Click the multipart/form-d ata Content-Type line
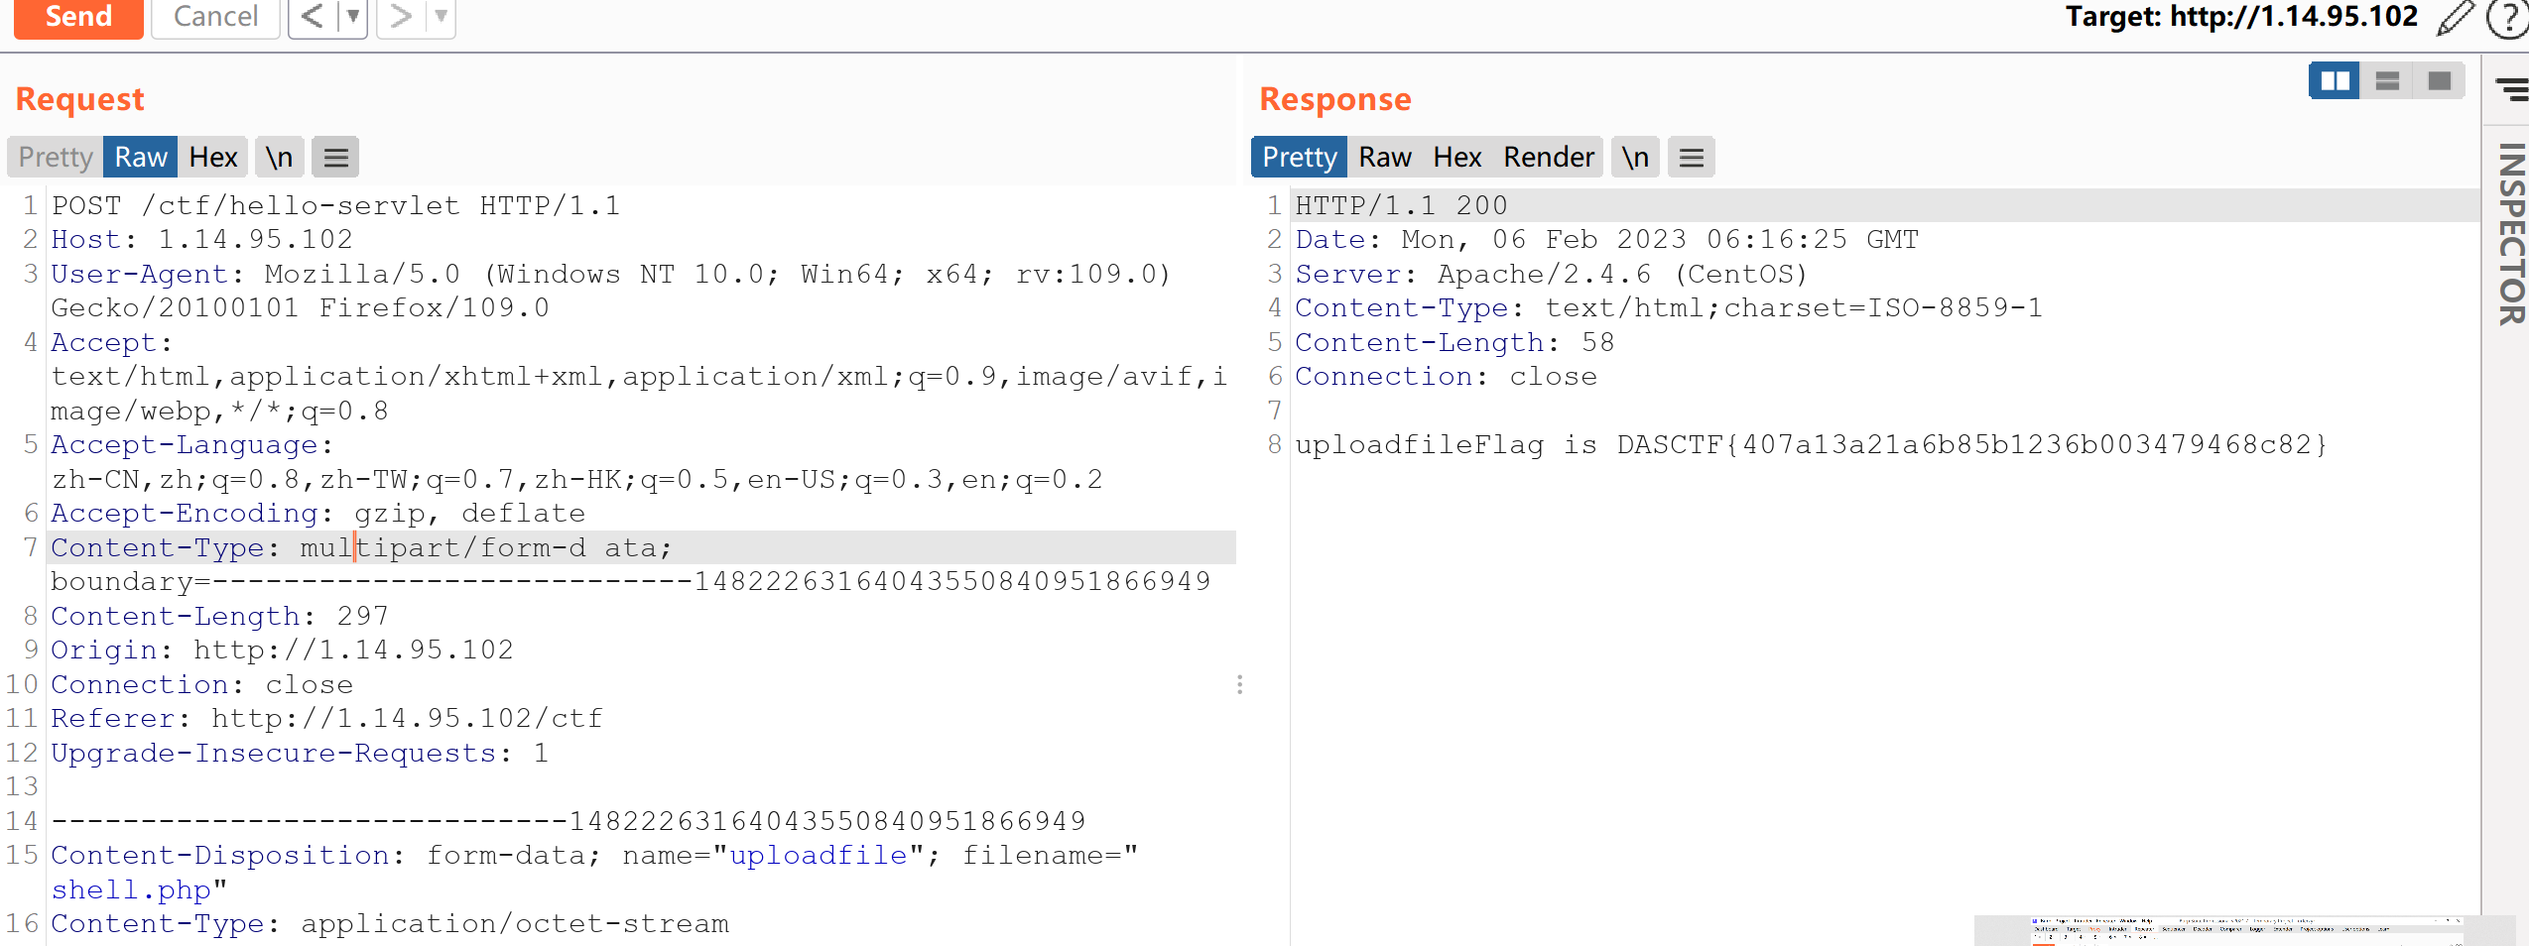This screenshot has width=2529, height=946. click(x=361, y=547)
